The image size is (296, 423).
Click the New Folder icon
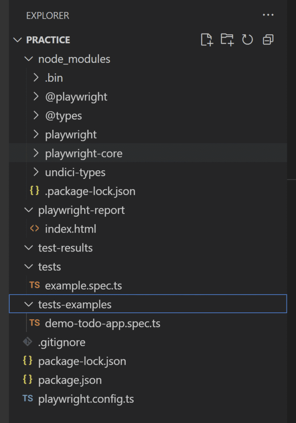click(227, 40)
